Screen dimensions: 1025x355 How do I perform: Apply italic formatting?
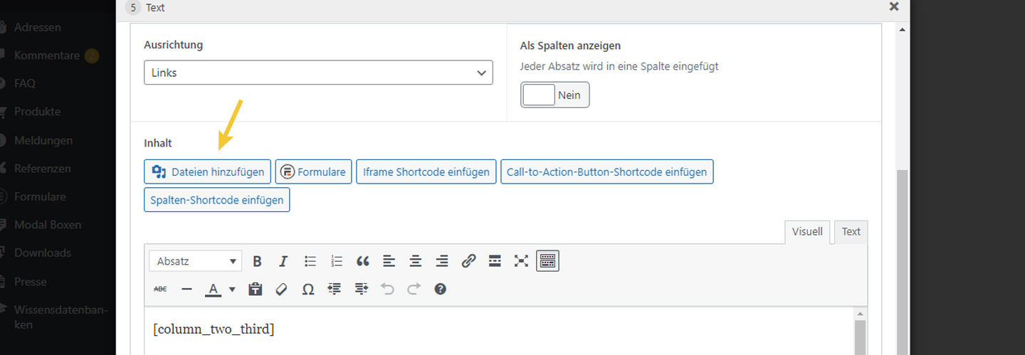(283, 261)
